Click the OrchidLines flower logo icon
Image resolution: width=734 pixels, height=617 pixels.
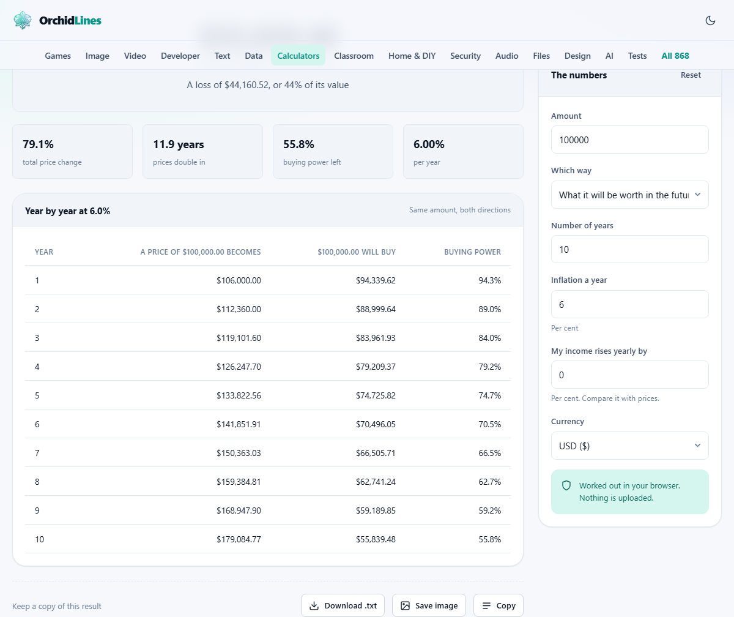coord(23,20)
